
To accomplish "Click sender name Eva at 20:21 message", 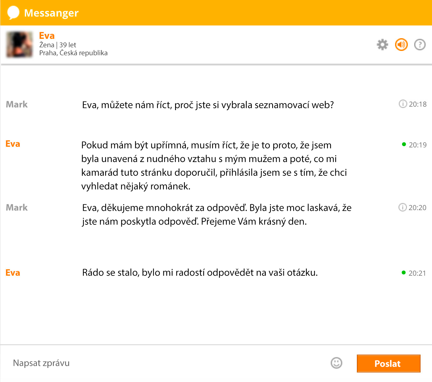I will [13, 273].
